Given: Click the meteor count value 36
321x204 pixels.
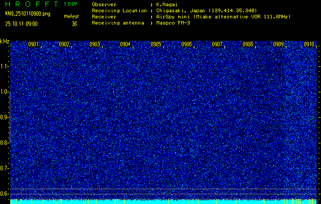Looking at the screenshot, I should click(74, 23).
